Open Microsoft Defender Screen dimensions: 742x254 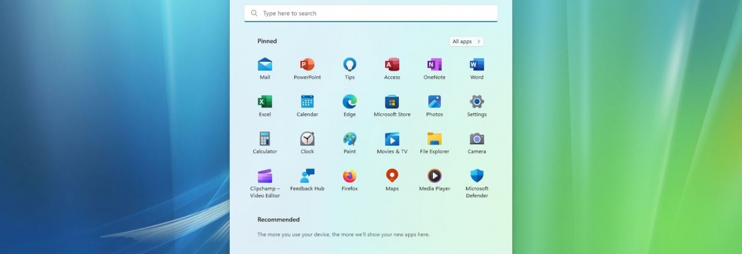[476, 184]
